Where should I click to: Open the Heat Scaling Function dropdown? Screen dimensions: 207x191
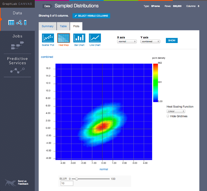(176, 111)
